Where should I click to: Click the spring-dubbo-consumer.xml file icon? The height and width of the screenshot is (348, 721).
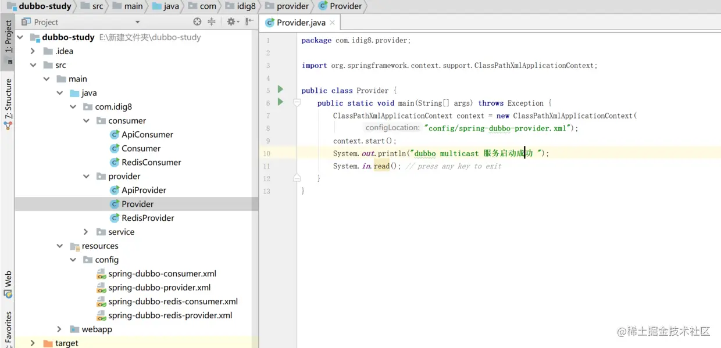[x=102, y=274]
